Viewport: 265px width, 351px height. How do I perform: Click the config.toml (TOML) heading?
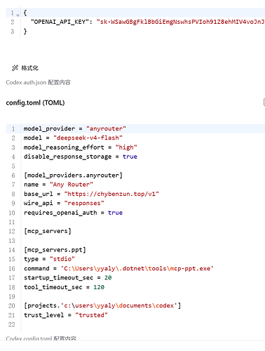pos(35,102)
